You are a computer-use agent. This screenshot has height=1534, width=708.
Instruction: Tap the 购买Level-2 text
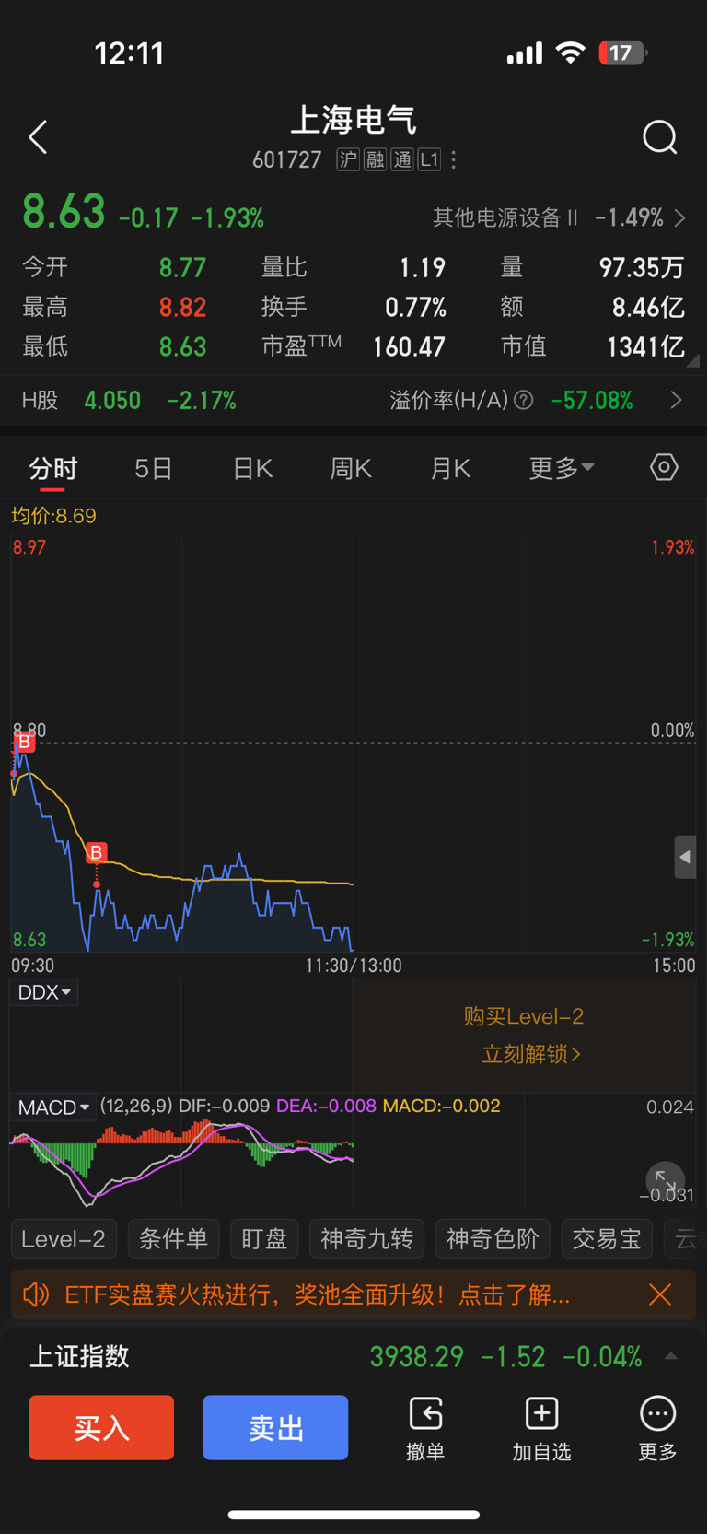coord(524,1016)
